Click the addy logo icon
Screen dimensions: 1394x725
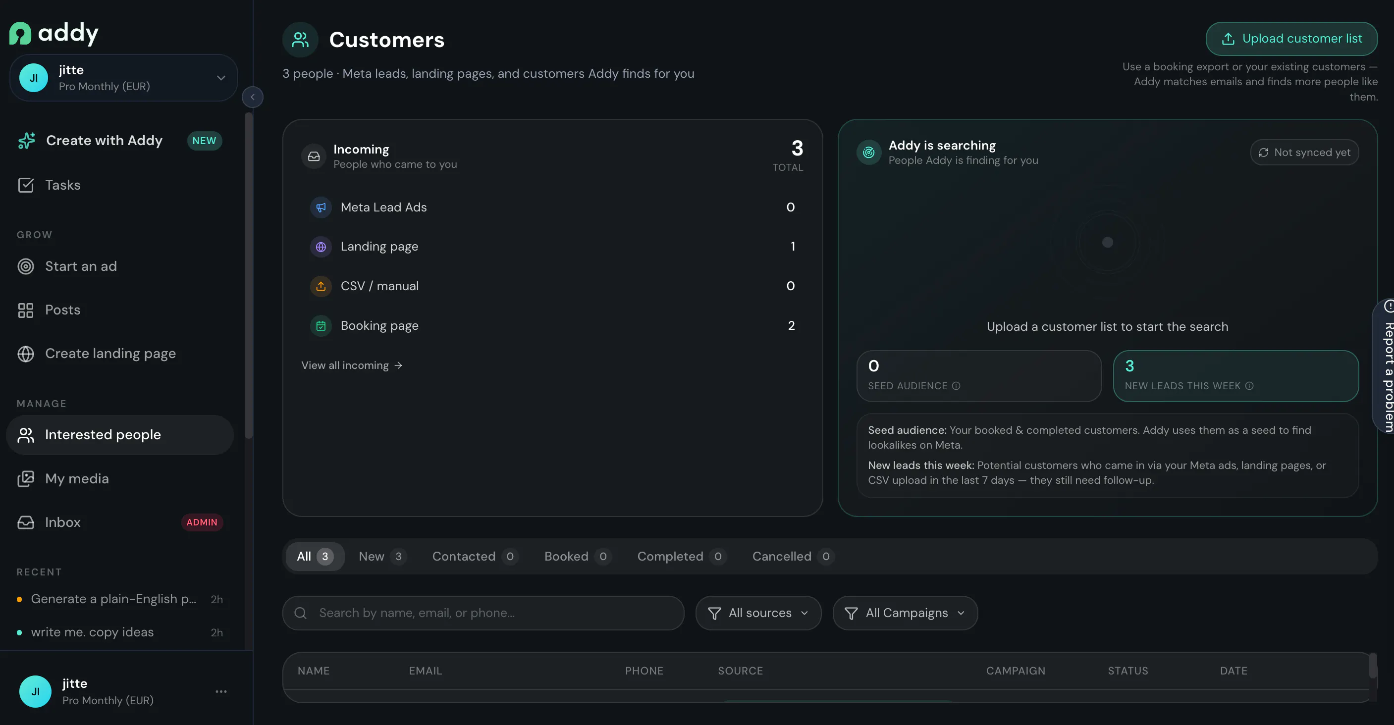click(x=20, y=33)
